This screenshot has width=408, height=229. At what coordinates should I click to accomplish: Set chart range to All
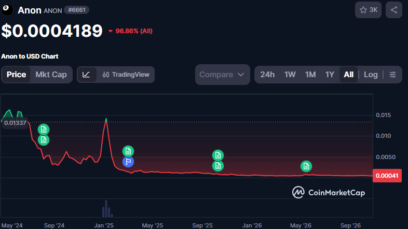pyautogui.click(x=349, y=75)
